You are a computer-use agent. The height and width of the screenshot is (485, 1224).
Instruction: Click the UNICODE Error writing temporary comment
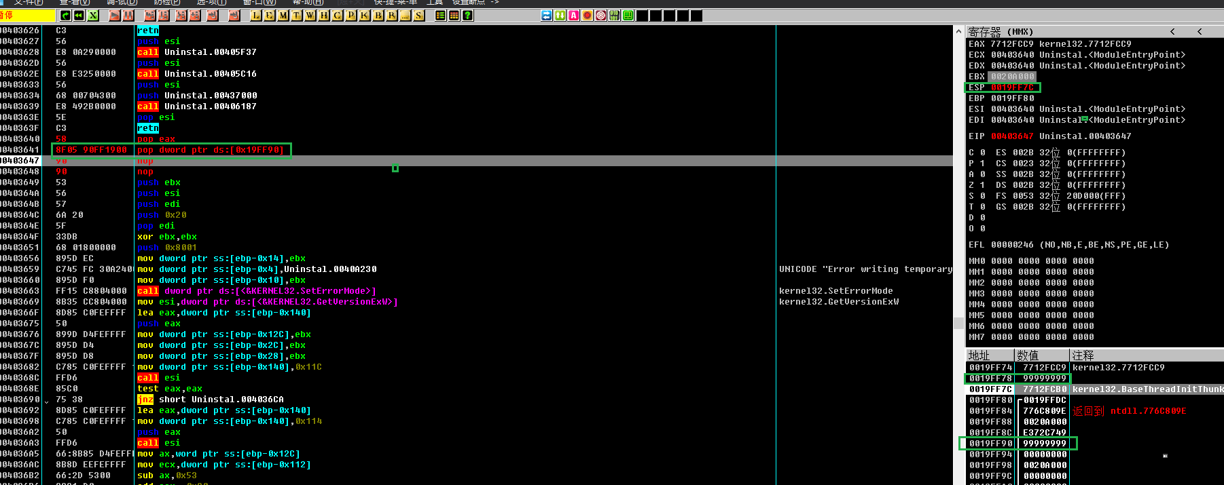tap(865, 269)
